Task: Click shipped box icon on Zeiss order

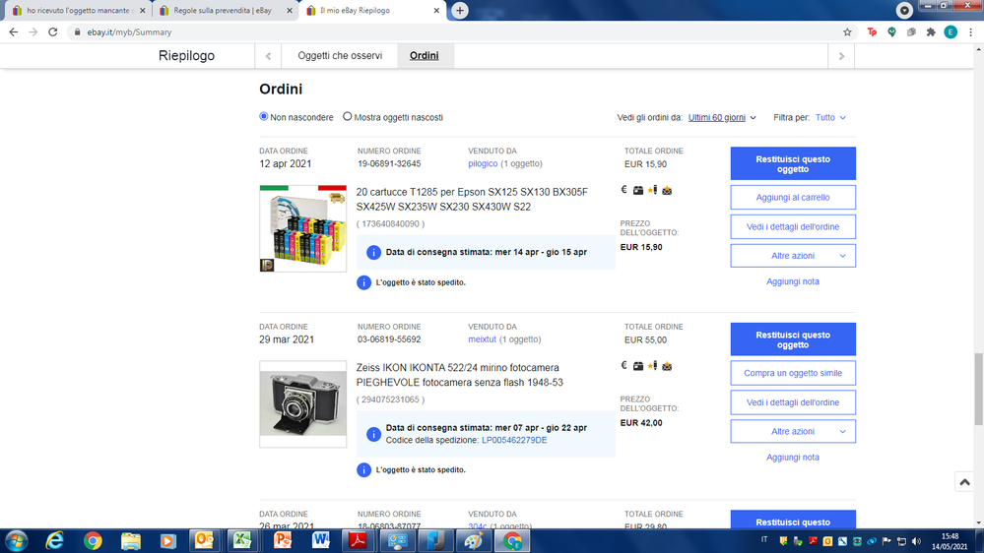Action: [638, 366]
